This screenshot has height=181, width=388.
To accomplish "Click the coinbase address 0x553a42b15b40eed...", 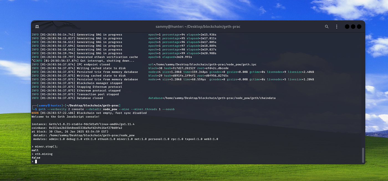I will pos(86,128).
